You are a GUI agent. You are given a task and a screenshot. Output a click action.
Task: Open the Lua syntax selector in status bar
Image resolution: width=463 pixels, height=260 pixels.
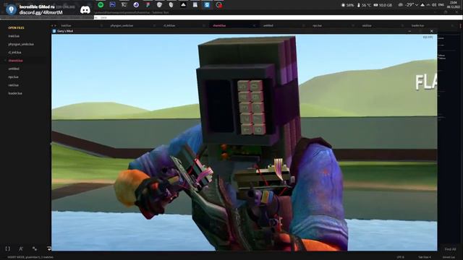[449, 257]
